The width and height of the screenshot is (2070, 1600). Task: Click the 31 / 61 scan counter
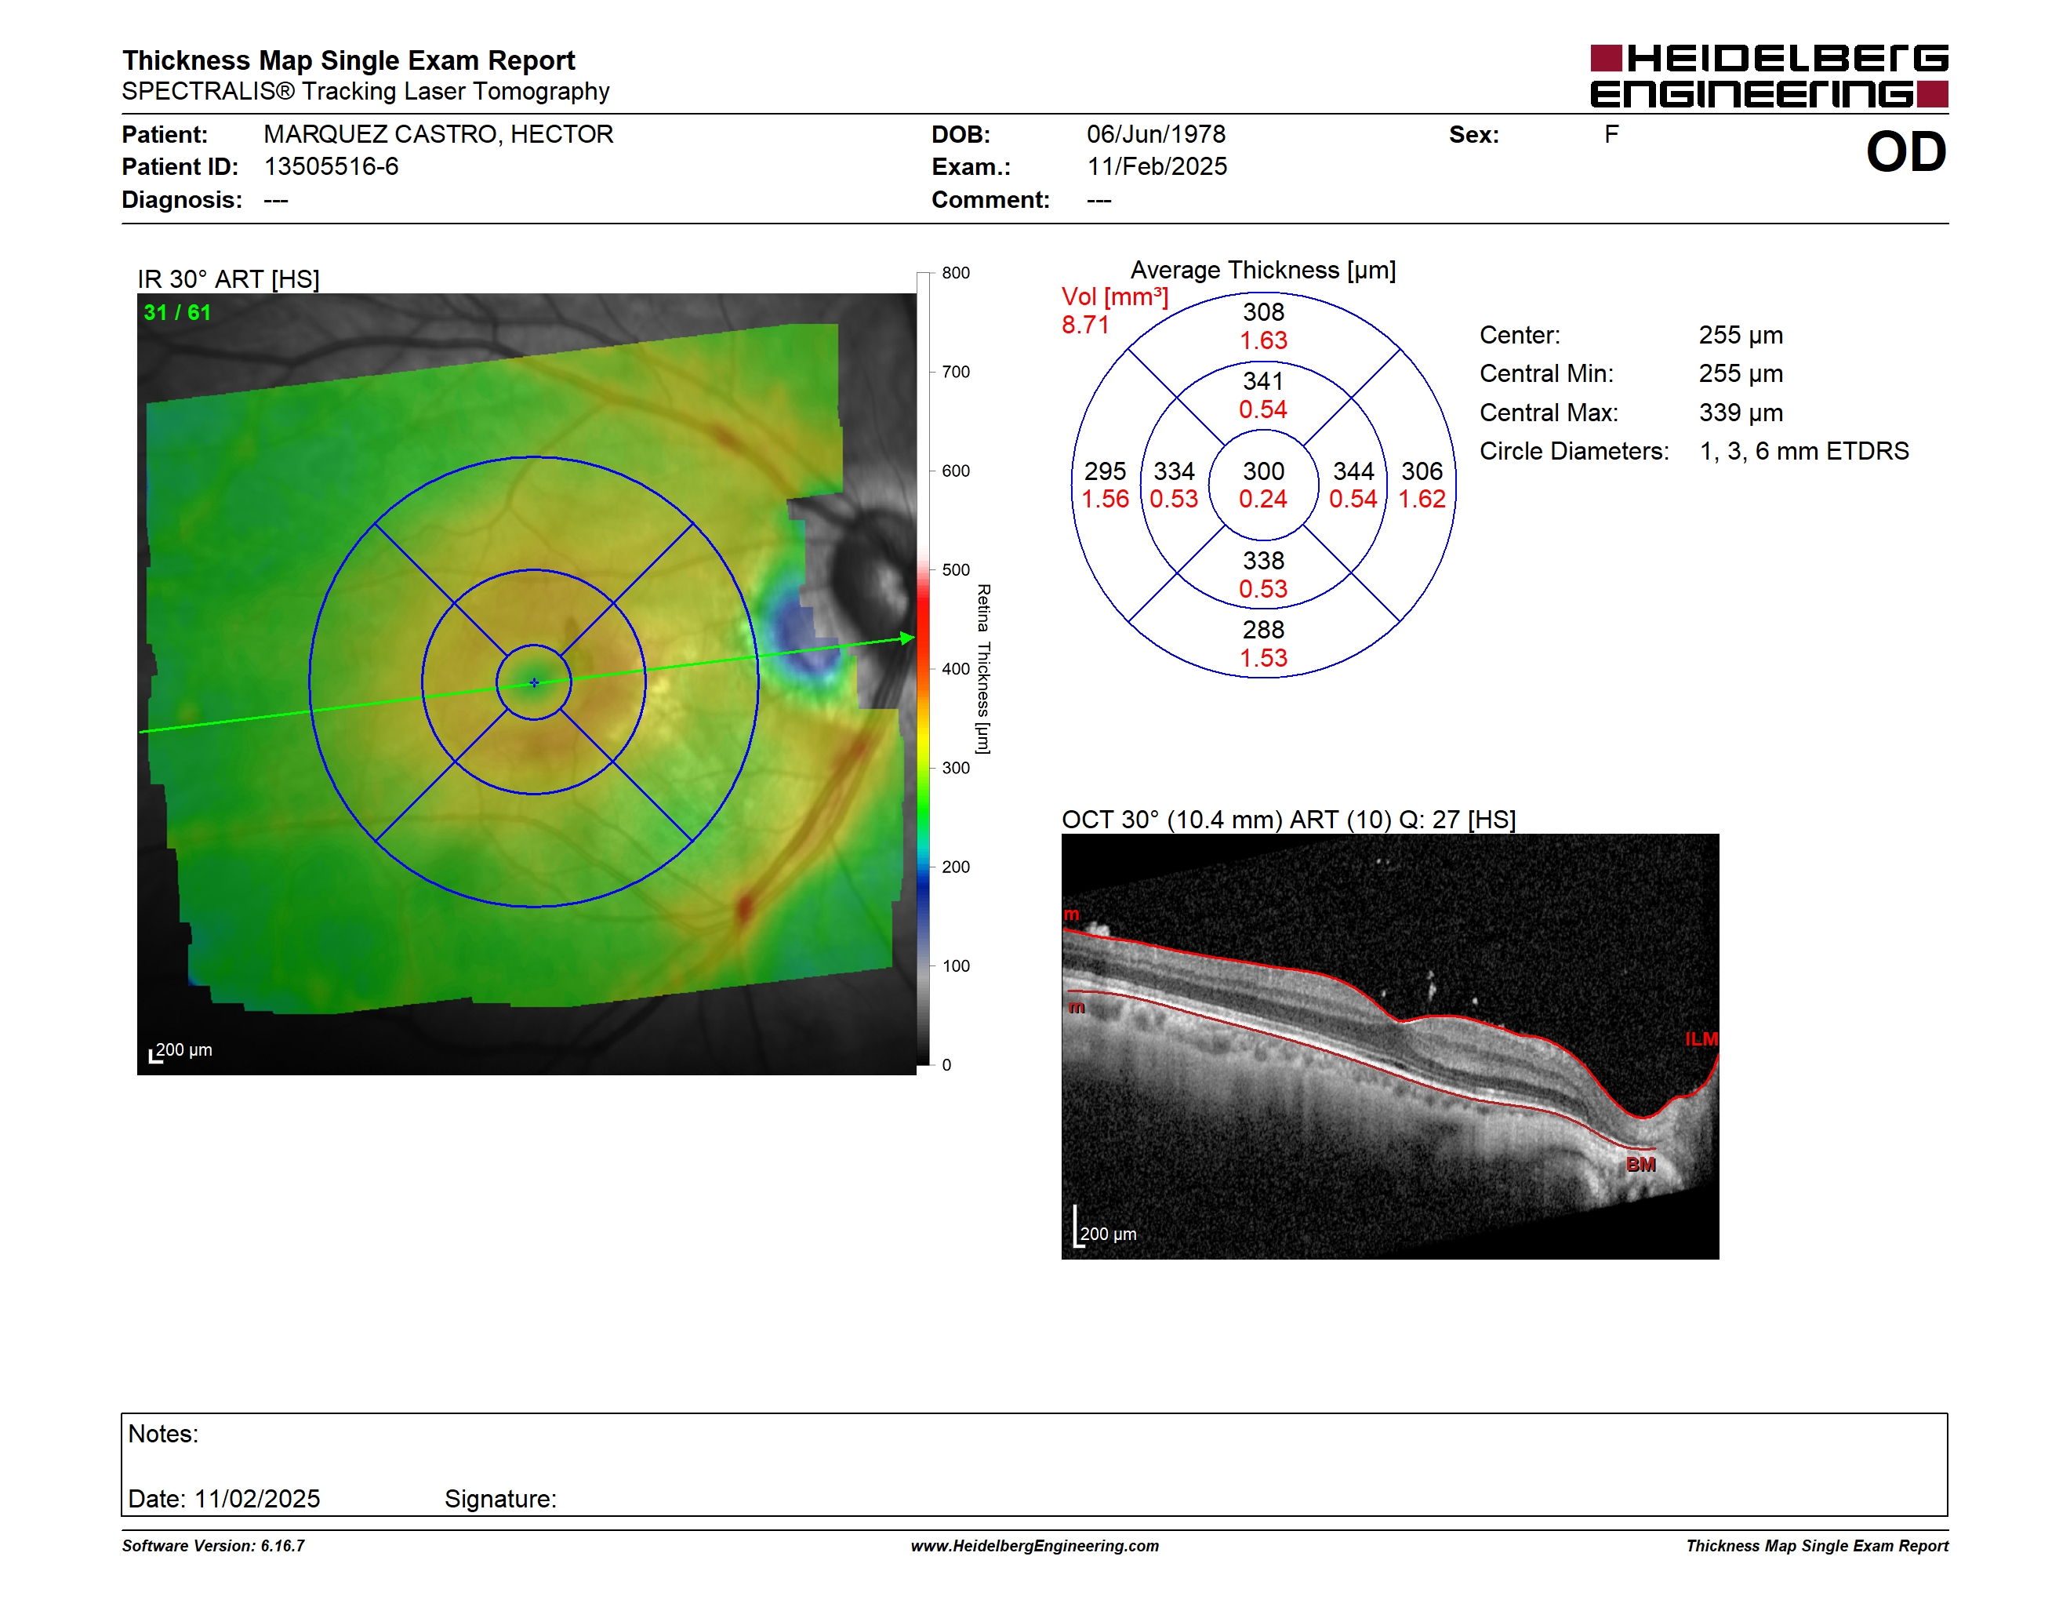pyautogui.click(x=177, y=313)
